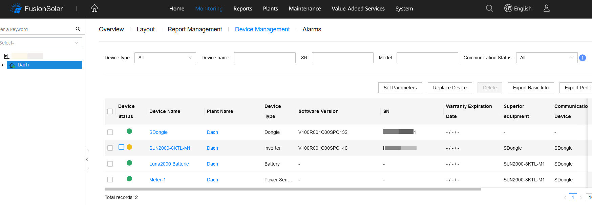Viewport: 592px width, 205px height.
Task: Open the home page house icon
Action: pos(94,8)
